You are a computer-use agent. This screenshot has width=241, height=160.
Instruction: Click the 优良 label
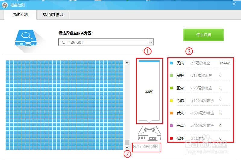pos(180,63)
